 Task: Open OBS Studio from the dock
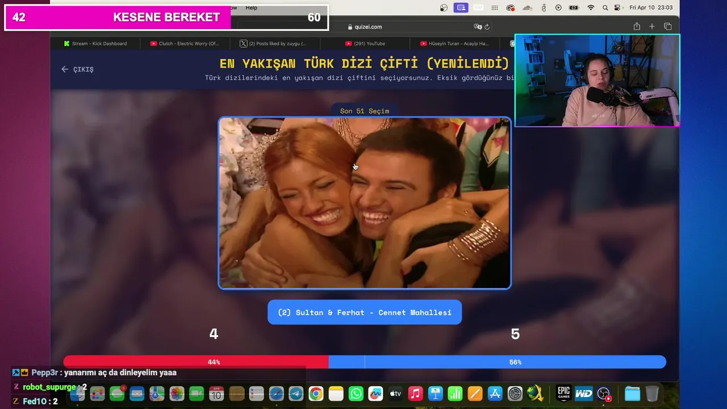(604, 393)
